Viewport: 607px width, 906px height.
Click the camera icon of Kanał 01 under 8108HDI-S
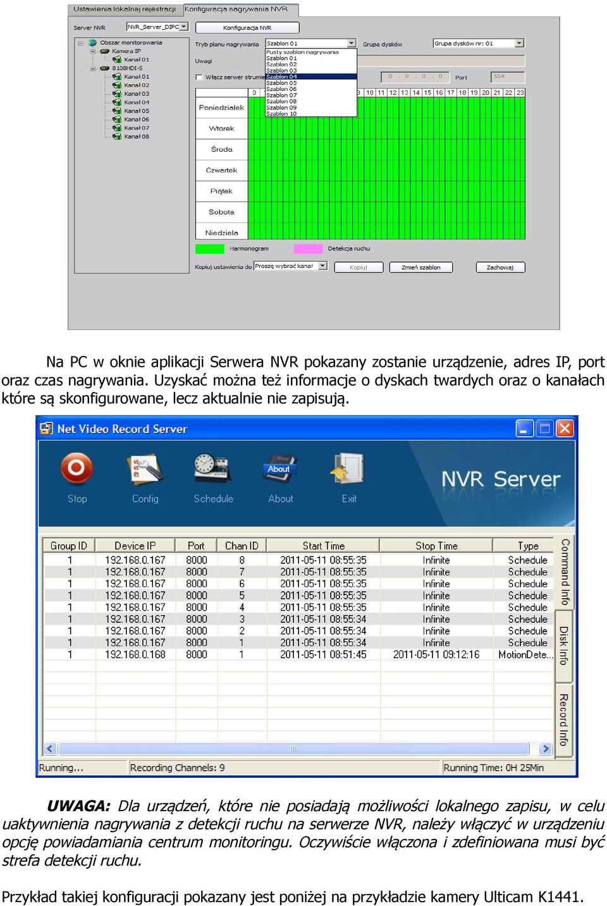click(x=116, y=77)
